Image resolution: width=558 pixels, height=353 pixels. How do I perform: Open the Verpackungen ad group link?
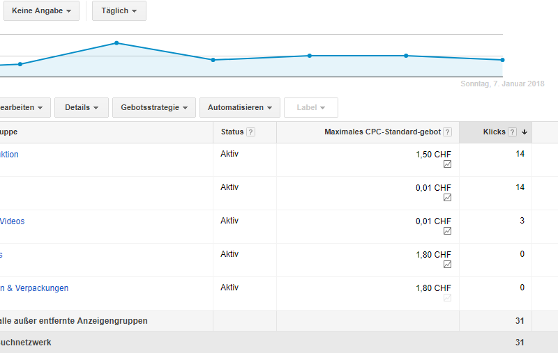point(35,288)
